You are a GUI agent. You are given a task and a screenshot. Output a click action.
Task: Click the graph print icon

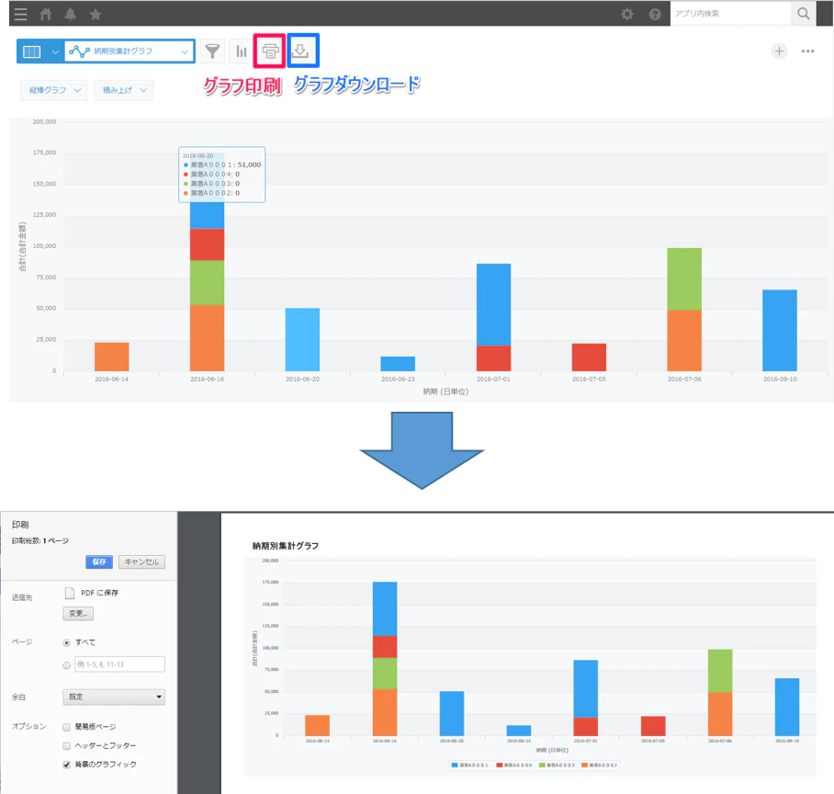270,51
